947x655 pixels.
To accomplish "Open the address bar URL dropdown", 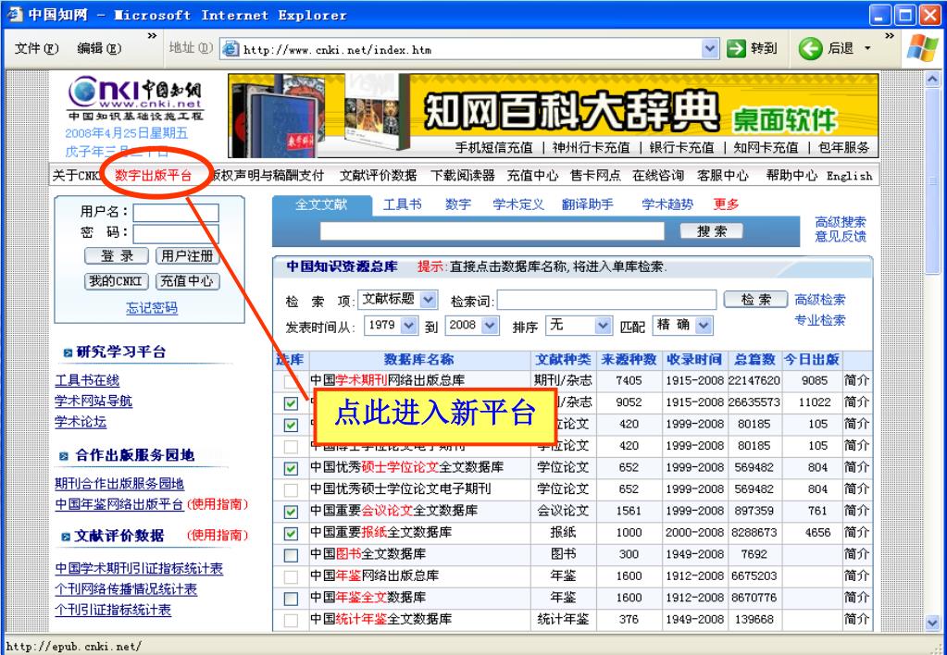I will 710,48.
